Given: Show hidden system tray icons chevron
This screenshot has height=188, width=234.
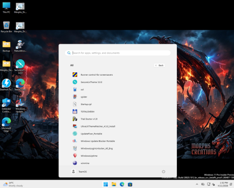Looking at the screenshot, I should coord(197,184).
